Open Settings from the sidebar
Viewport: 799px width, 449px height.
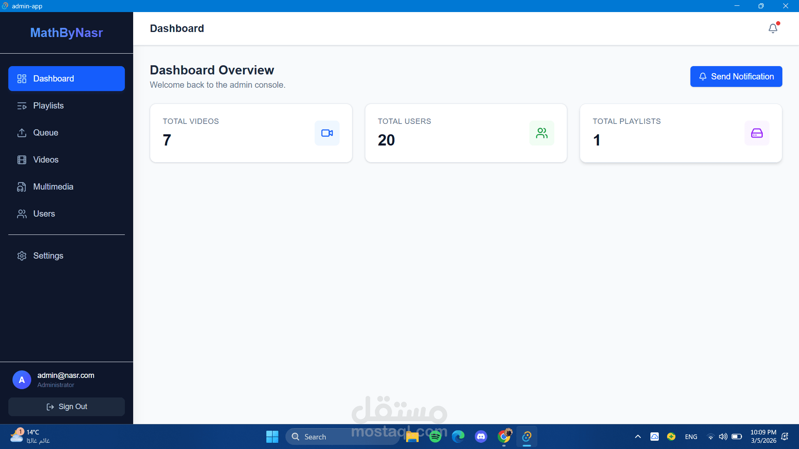coord(48,256)
